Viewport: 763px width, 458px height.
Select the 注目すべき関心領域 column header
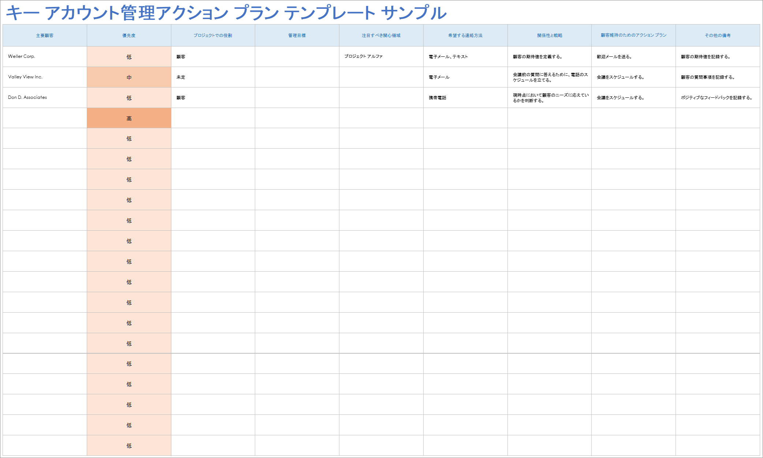click(x=381, y=36)
